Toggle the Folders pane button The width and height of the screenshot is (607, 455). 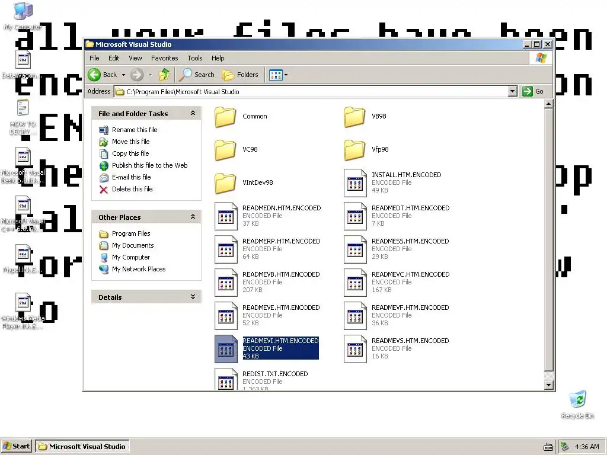click(x=240, y=75)
